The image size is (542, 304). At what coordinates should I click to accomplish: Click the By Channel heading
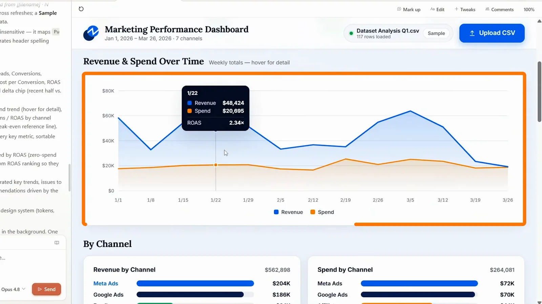[107, 244]
